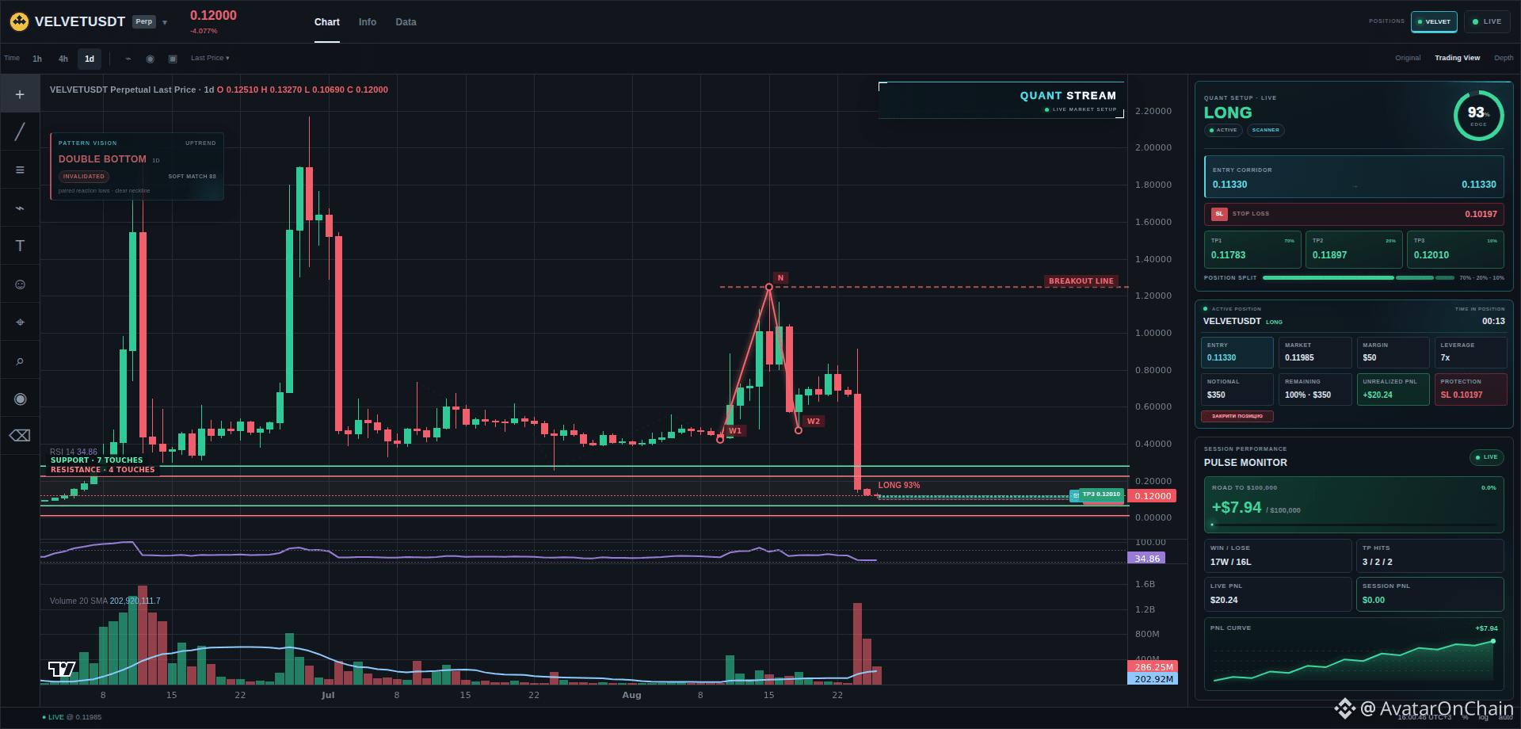
Task: Click the circle record tool in the drawing sidebar
Action: [20, 399]
